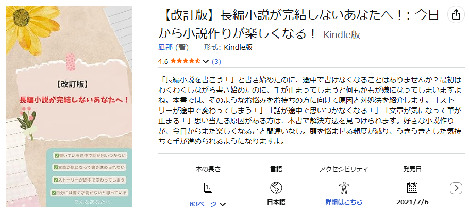Open the (3) customer reviews link
Viewport: 469px width, 217px height.
(216, 62)
